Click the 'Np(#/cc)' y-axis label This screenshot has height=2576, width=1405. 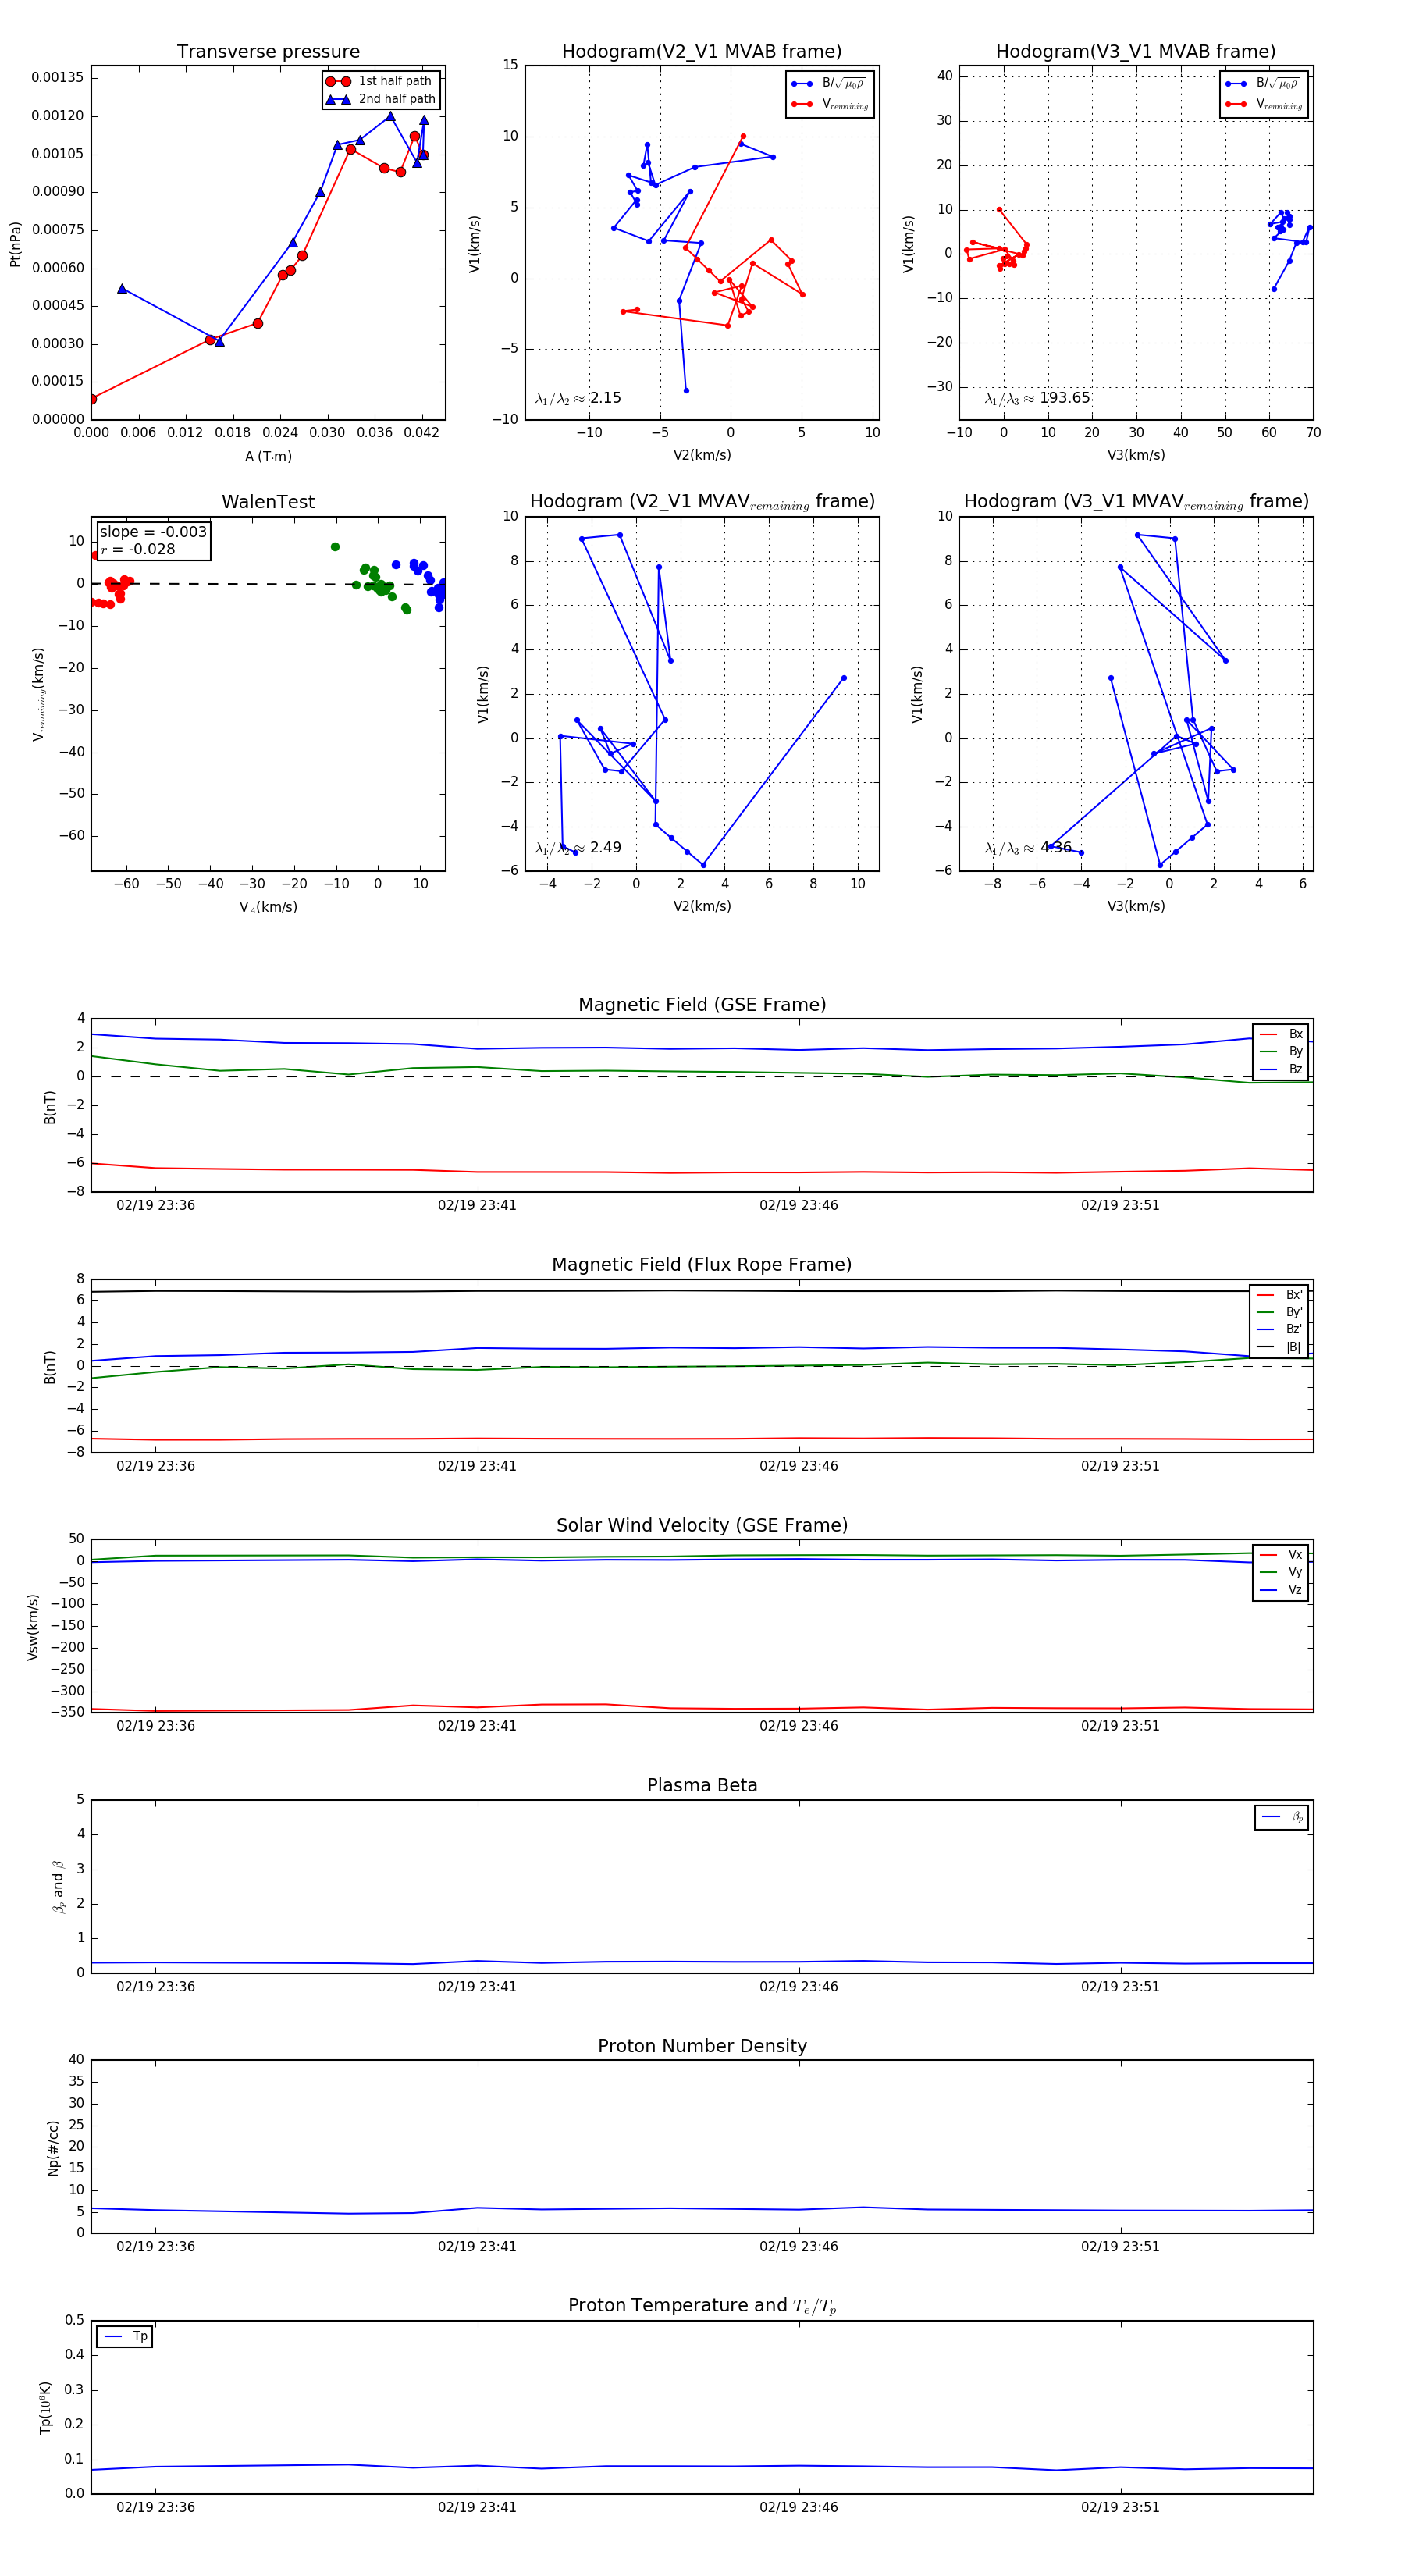click(53, 2149)
